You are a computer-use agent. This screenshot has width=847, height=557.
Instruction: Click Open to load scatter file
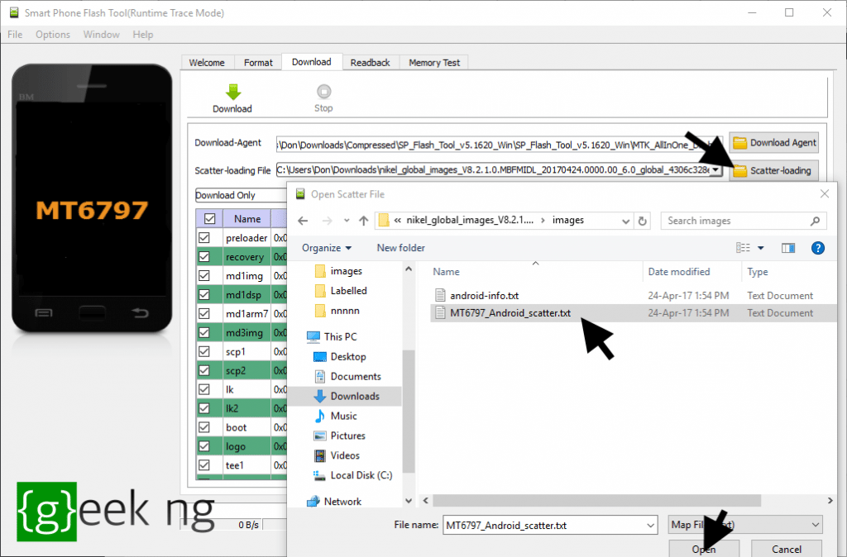704,549
